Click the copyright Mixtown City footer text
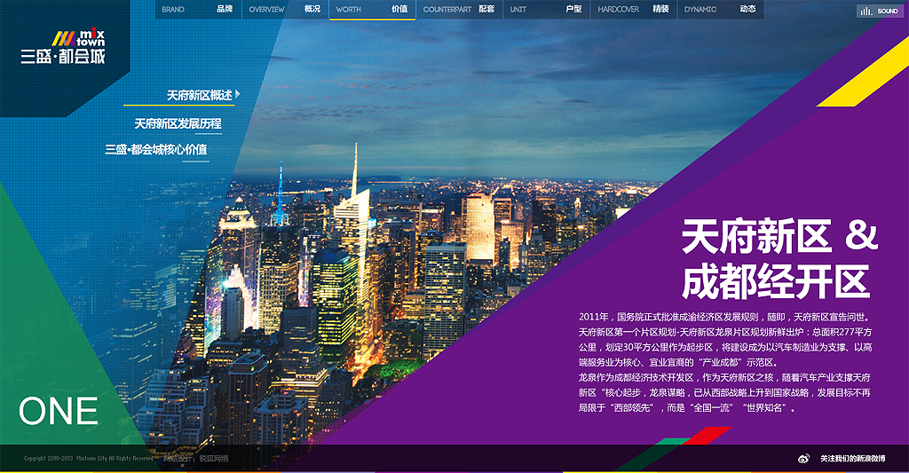Viewport: 909px width, 473px height. point(89,459)
